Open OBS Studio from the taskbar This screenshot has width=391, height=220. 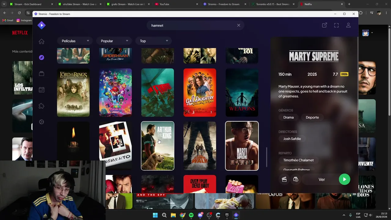click(x=209, y=215)
